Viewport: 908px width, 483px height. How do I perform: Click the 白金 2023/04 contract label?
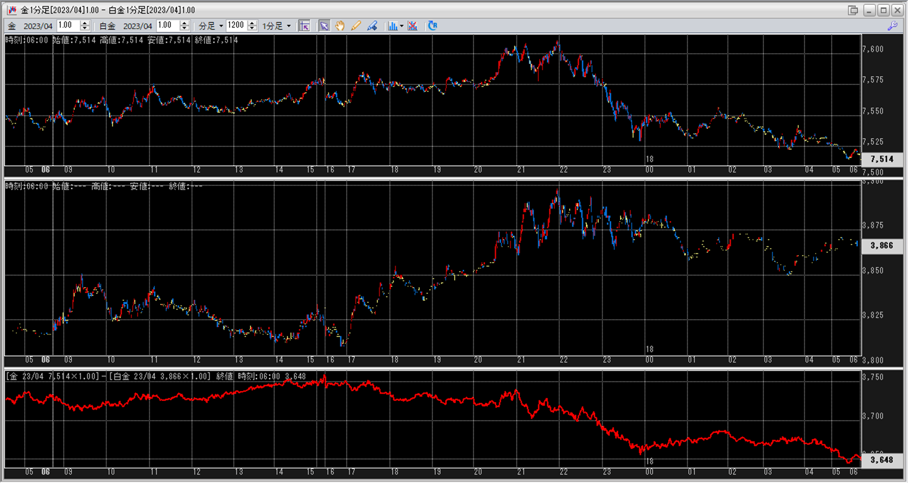pos(126,26)
